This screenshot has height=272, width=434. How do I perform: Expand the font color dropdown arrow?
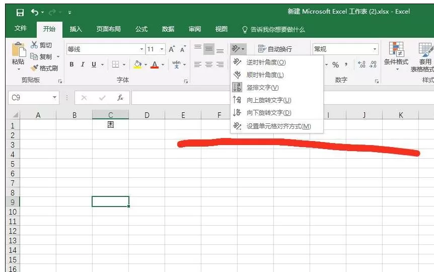pyautogui.click(x=163, y=65)
